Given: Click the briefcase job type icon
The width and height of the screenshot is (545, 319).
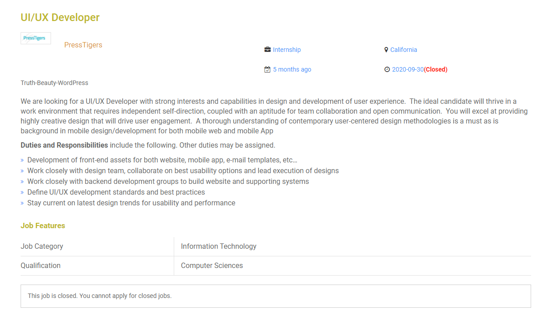Looking at the screenshot, I should [267, 50].
